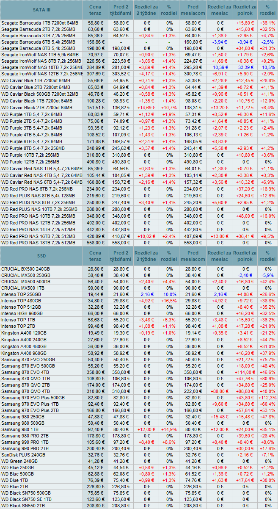The height and width of the screenshot is (509, 278).
Task: Click -10,0% two-week value for Intenso TOP 256GB
Action: (x=168, y=294)
